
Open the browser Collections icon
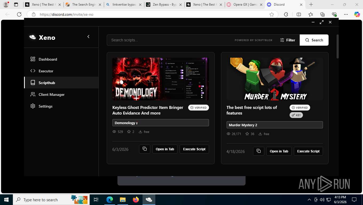[322, 14]
